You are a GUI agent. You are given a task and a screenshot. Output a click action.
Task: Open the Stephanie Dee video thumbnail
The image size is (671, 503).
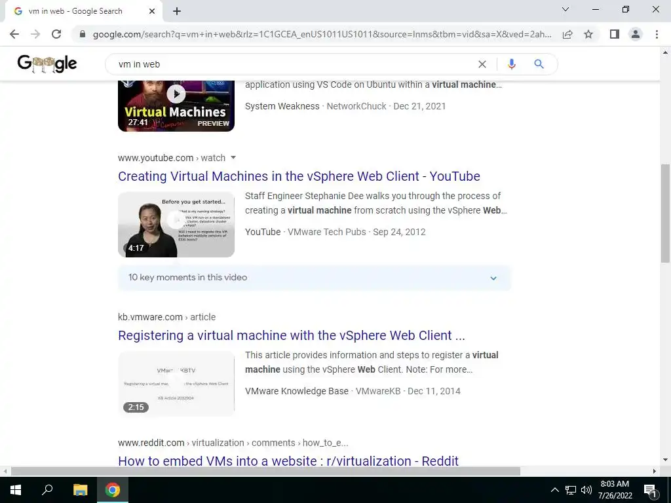(176, 225)
